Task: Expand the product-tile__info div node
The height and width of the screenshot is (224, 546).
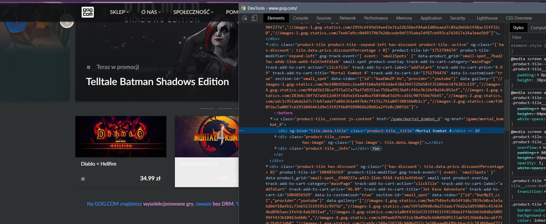Action: click(x=276, y=148)
